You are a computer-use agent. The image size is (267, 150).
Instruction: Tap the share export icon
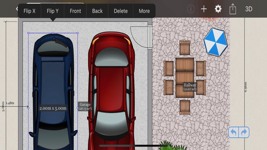pos(233,9)
